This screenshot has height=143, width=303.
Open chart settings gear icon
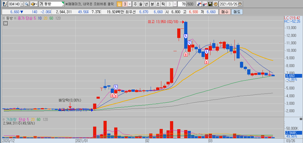[216, 4]
